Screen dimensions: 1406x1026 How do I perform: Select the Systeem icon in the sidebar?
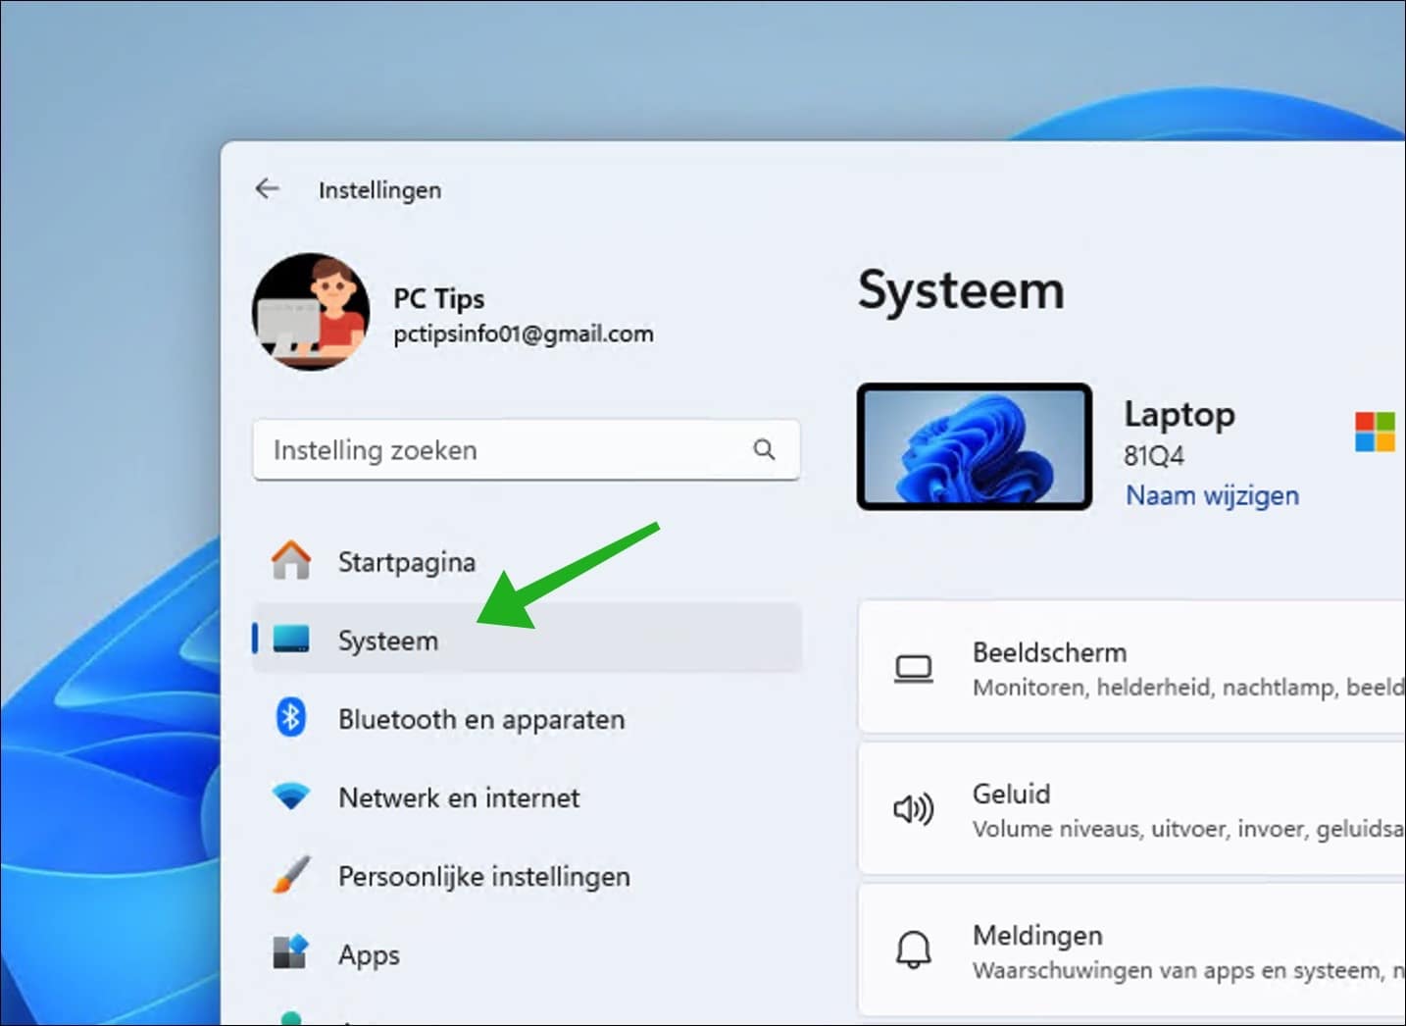(292, 640)
